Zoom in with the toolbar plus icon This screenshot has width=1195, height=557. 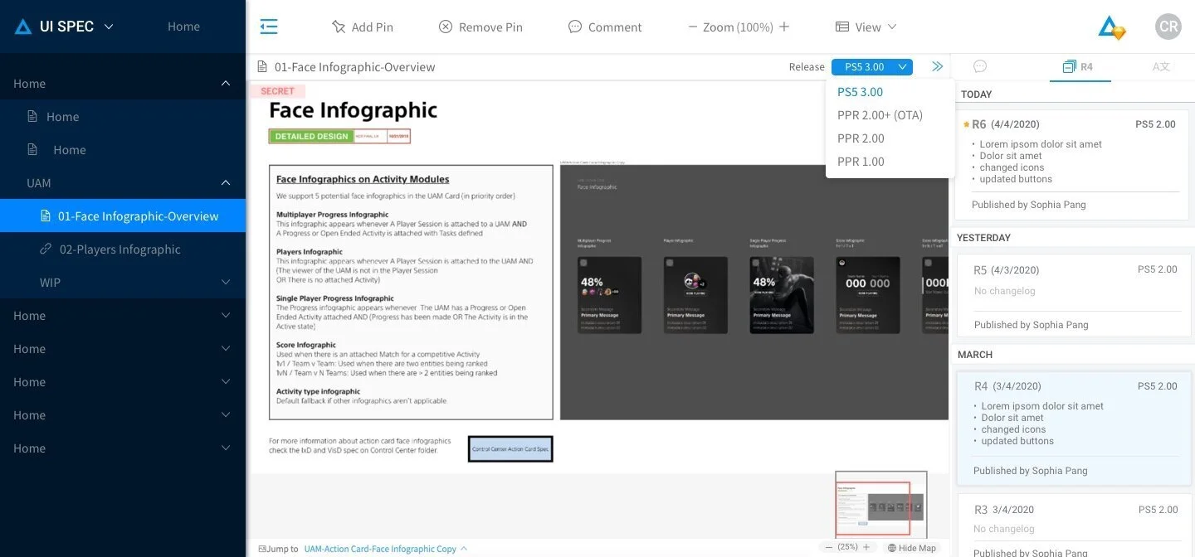point(784,27)
